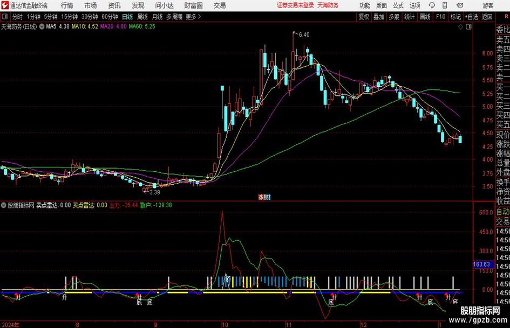
Task: Open the 公式 menu
Action: [398, 5]
